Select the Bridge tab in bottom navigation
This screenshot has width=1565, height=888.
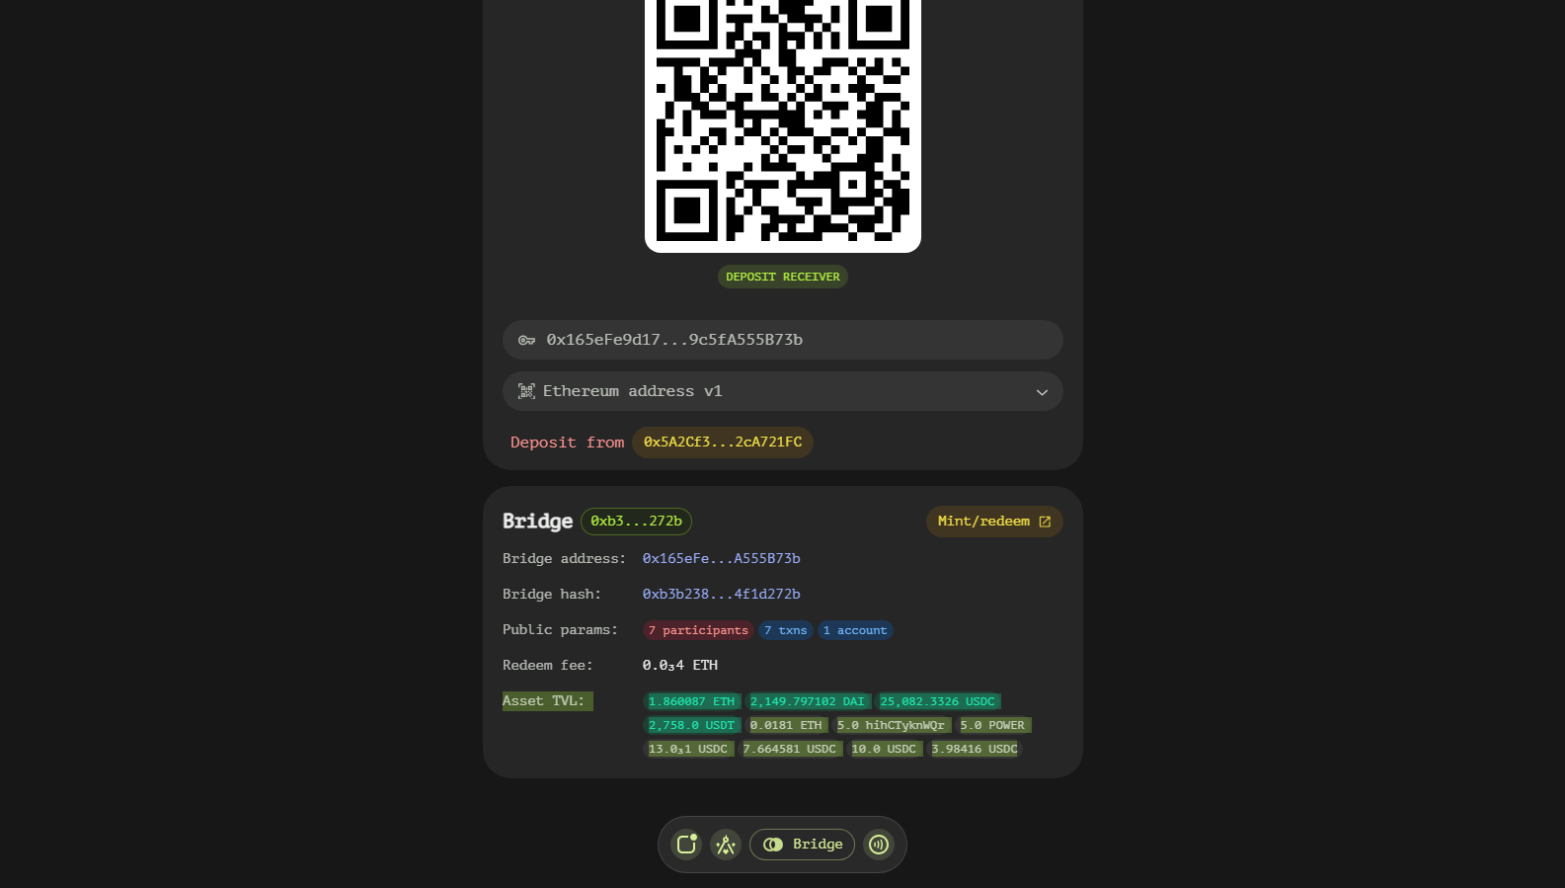[x=802, y=845]
